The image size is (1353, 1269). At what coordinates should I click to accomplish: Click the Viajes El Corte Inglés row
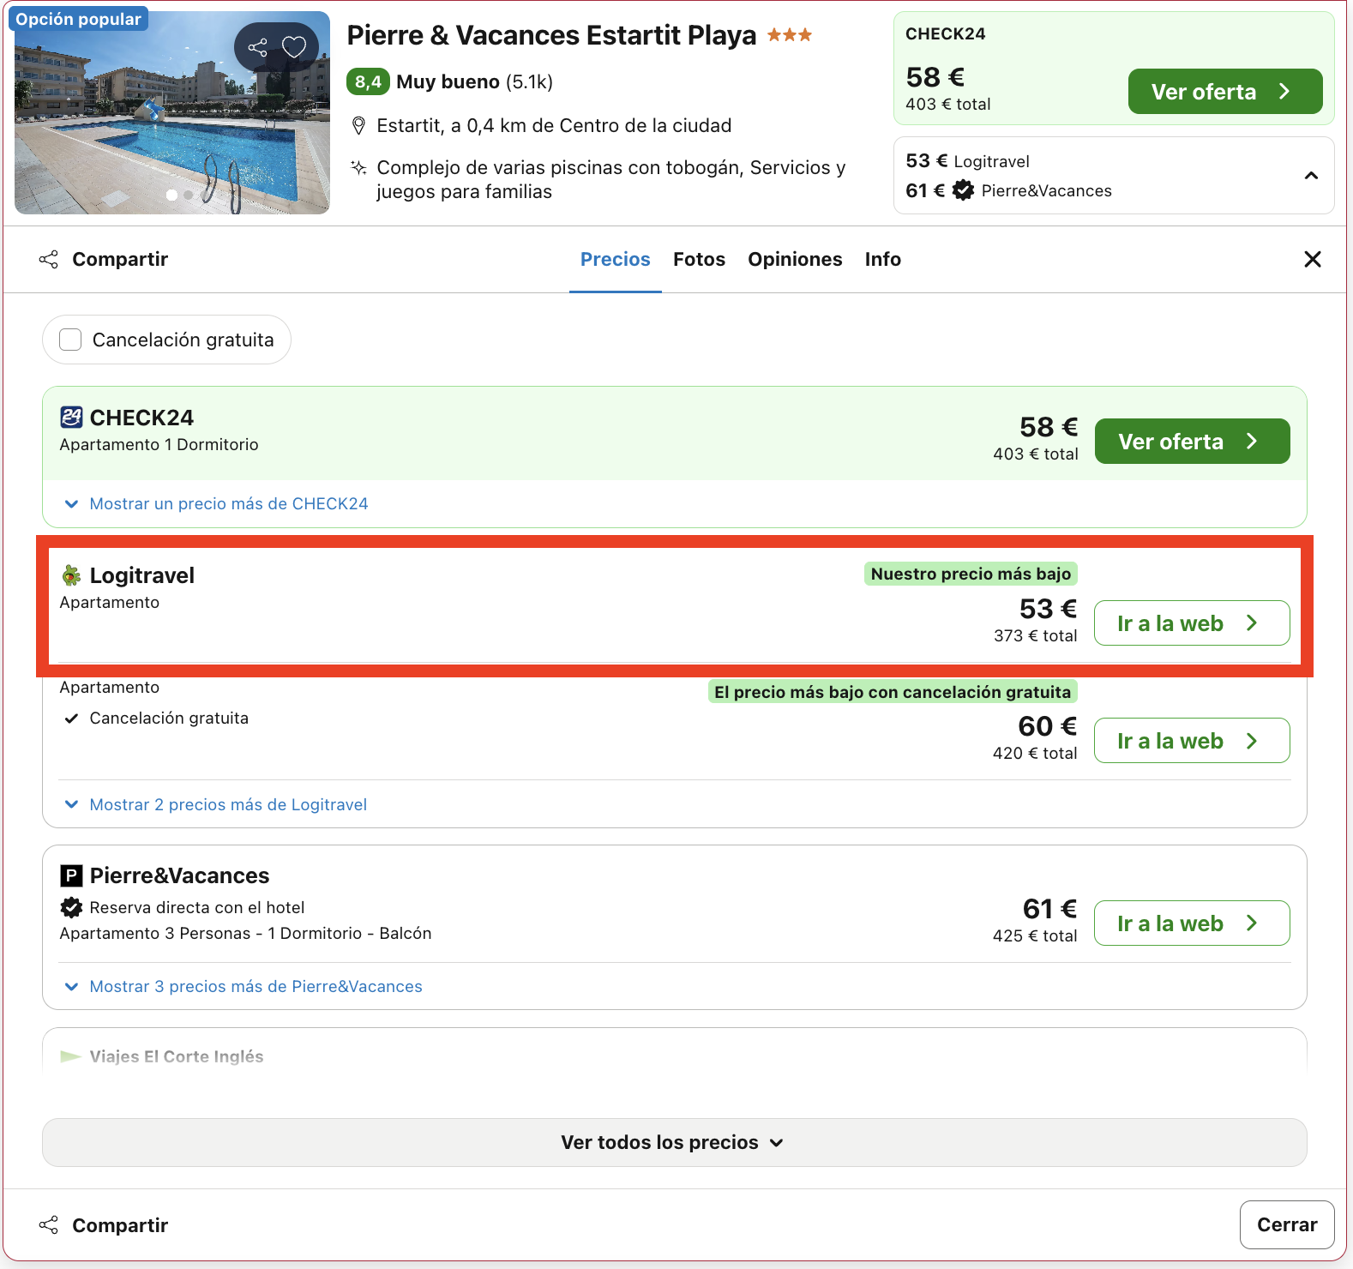[x=674, y=1055]
